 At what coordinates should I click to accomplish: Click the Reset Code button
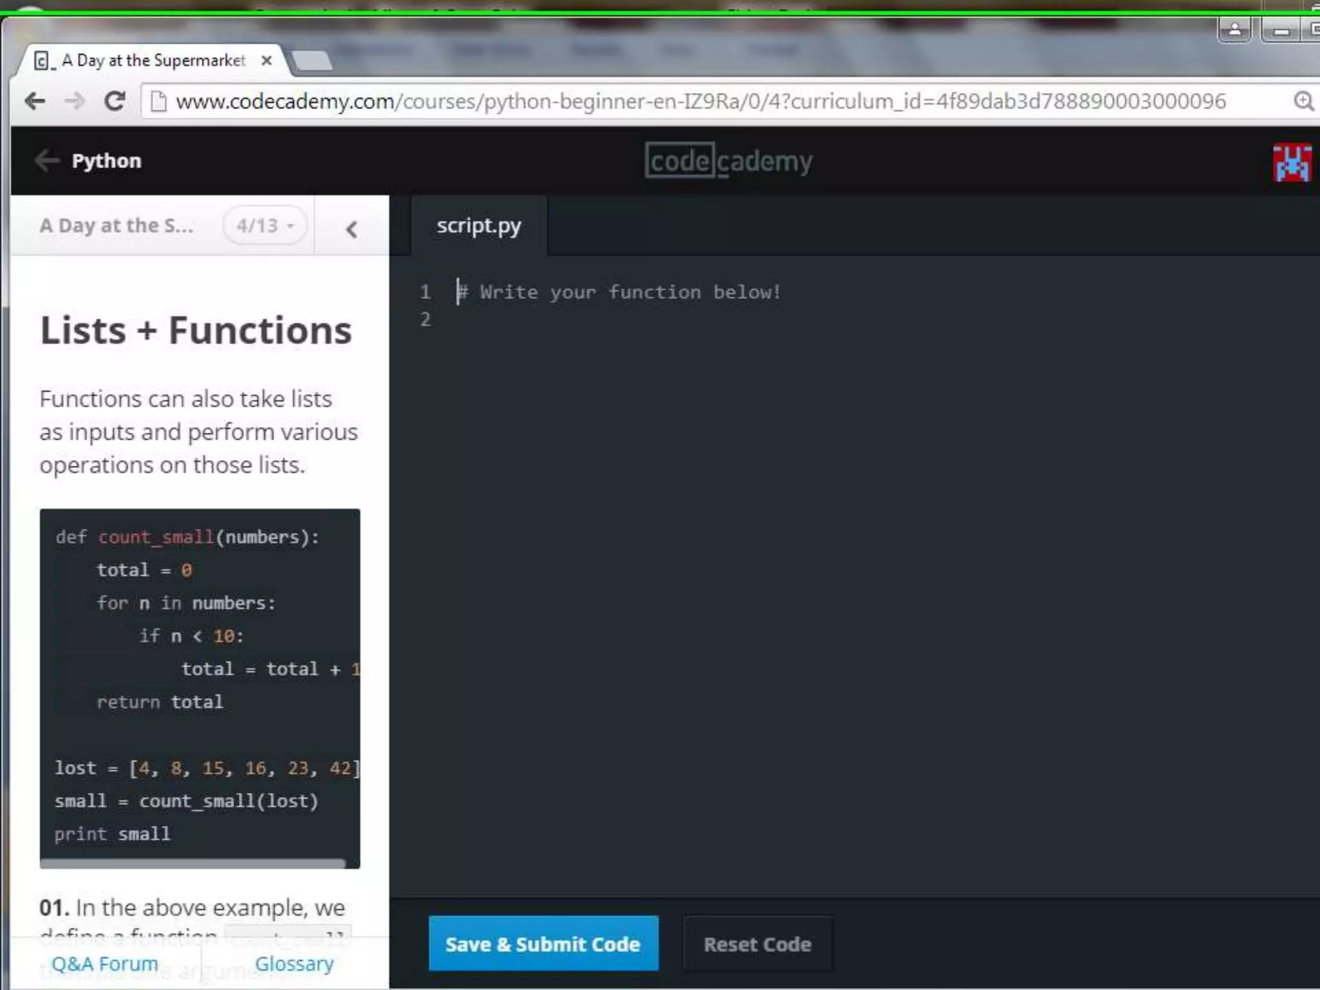757,944
